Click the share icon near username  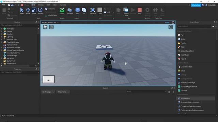(x=206, y=5)
